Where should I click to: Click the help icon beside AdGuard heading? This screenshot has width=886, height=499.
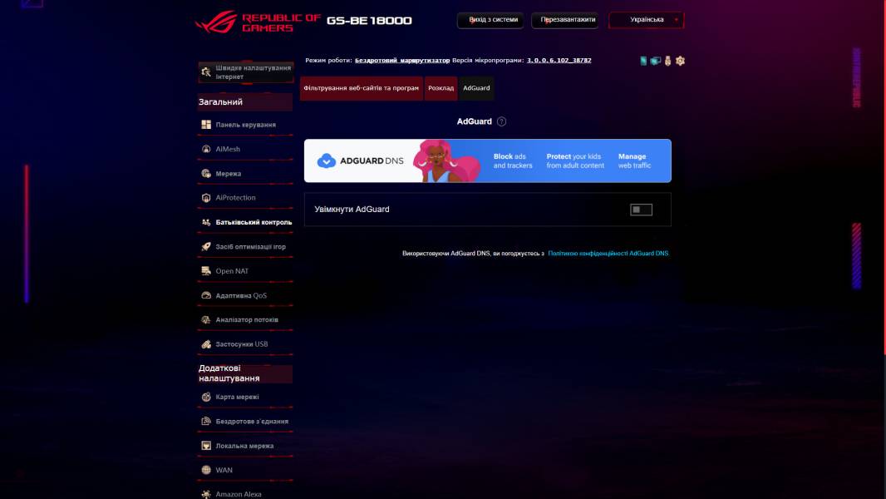[x=500, y=121]
